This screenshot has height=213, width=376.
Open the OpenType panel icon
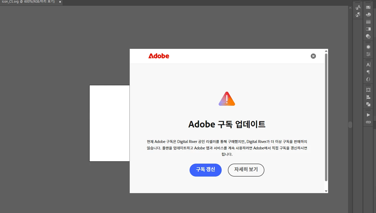point(368,79)
